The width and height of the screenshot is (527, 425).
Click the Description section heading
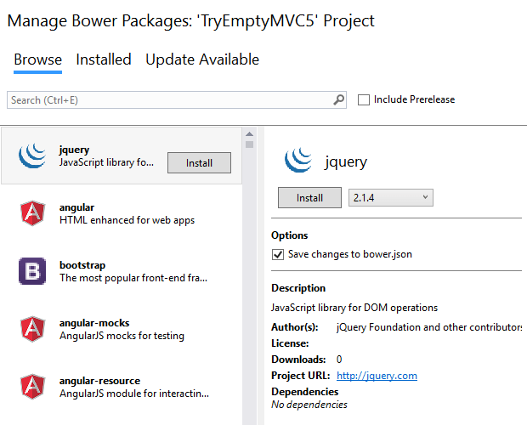298,288
